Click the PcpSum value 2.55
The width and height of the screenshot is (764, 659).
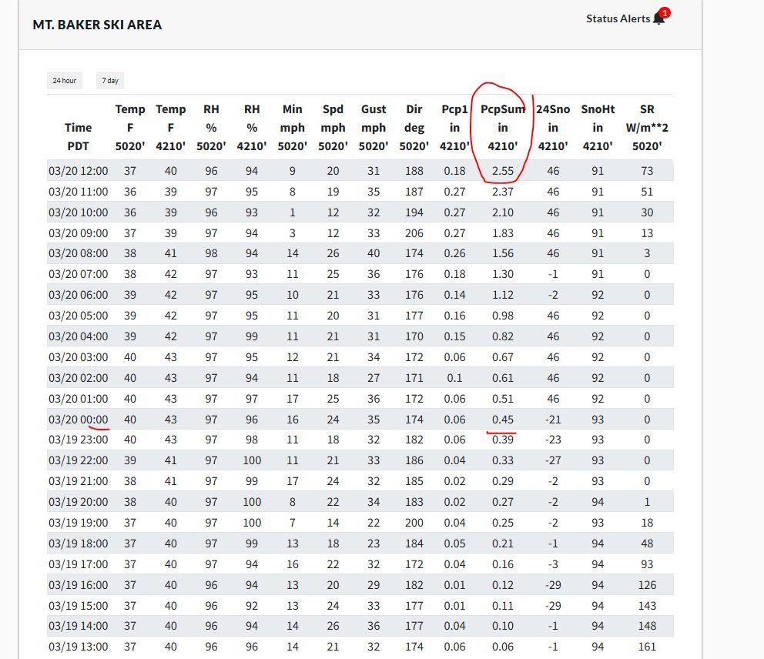(502, 171)
